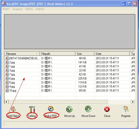Click the file icon next to 7.jpg
Screen dimensions: 139x129
(x=7, y=74)
